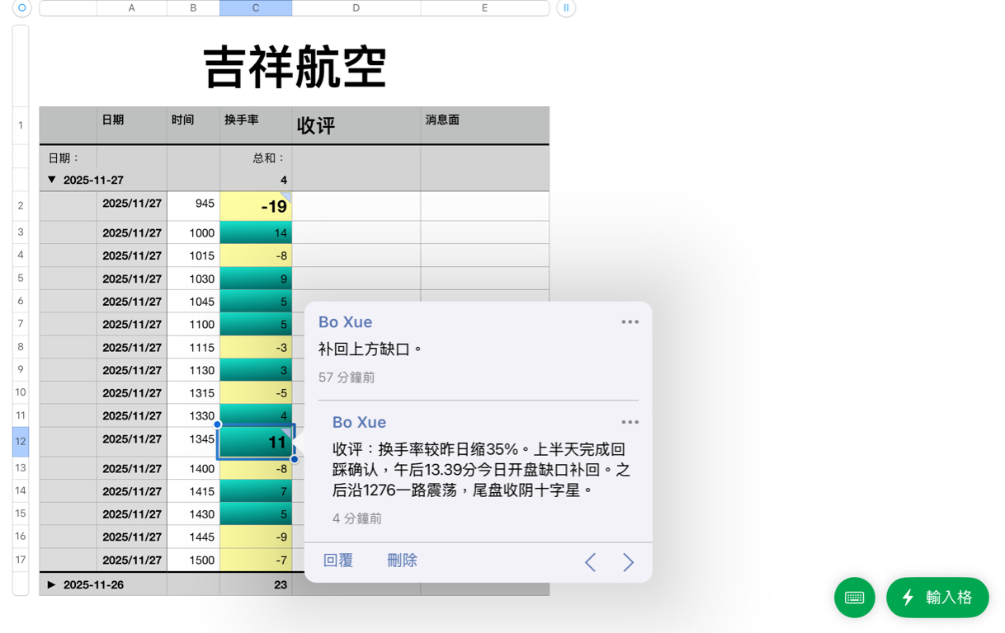The image size is (1005, 633).
Task: Select the time cell 1315
Action: click(194, 392)
